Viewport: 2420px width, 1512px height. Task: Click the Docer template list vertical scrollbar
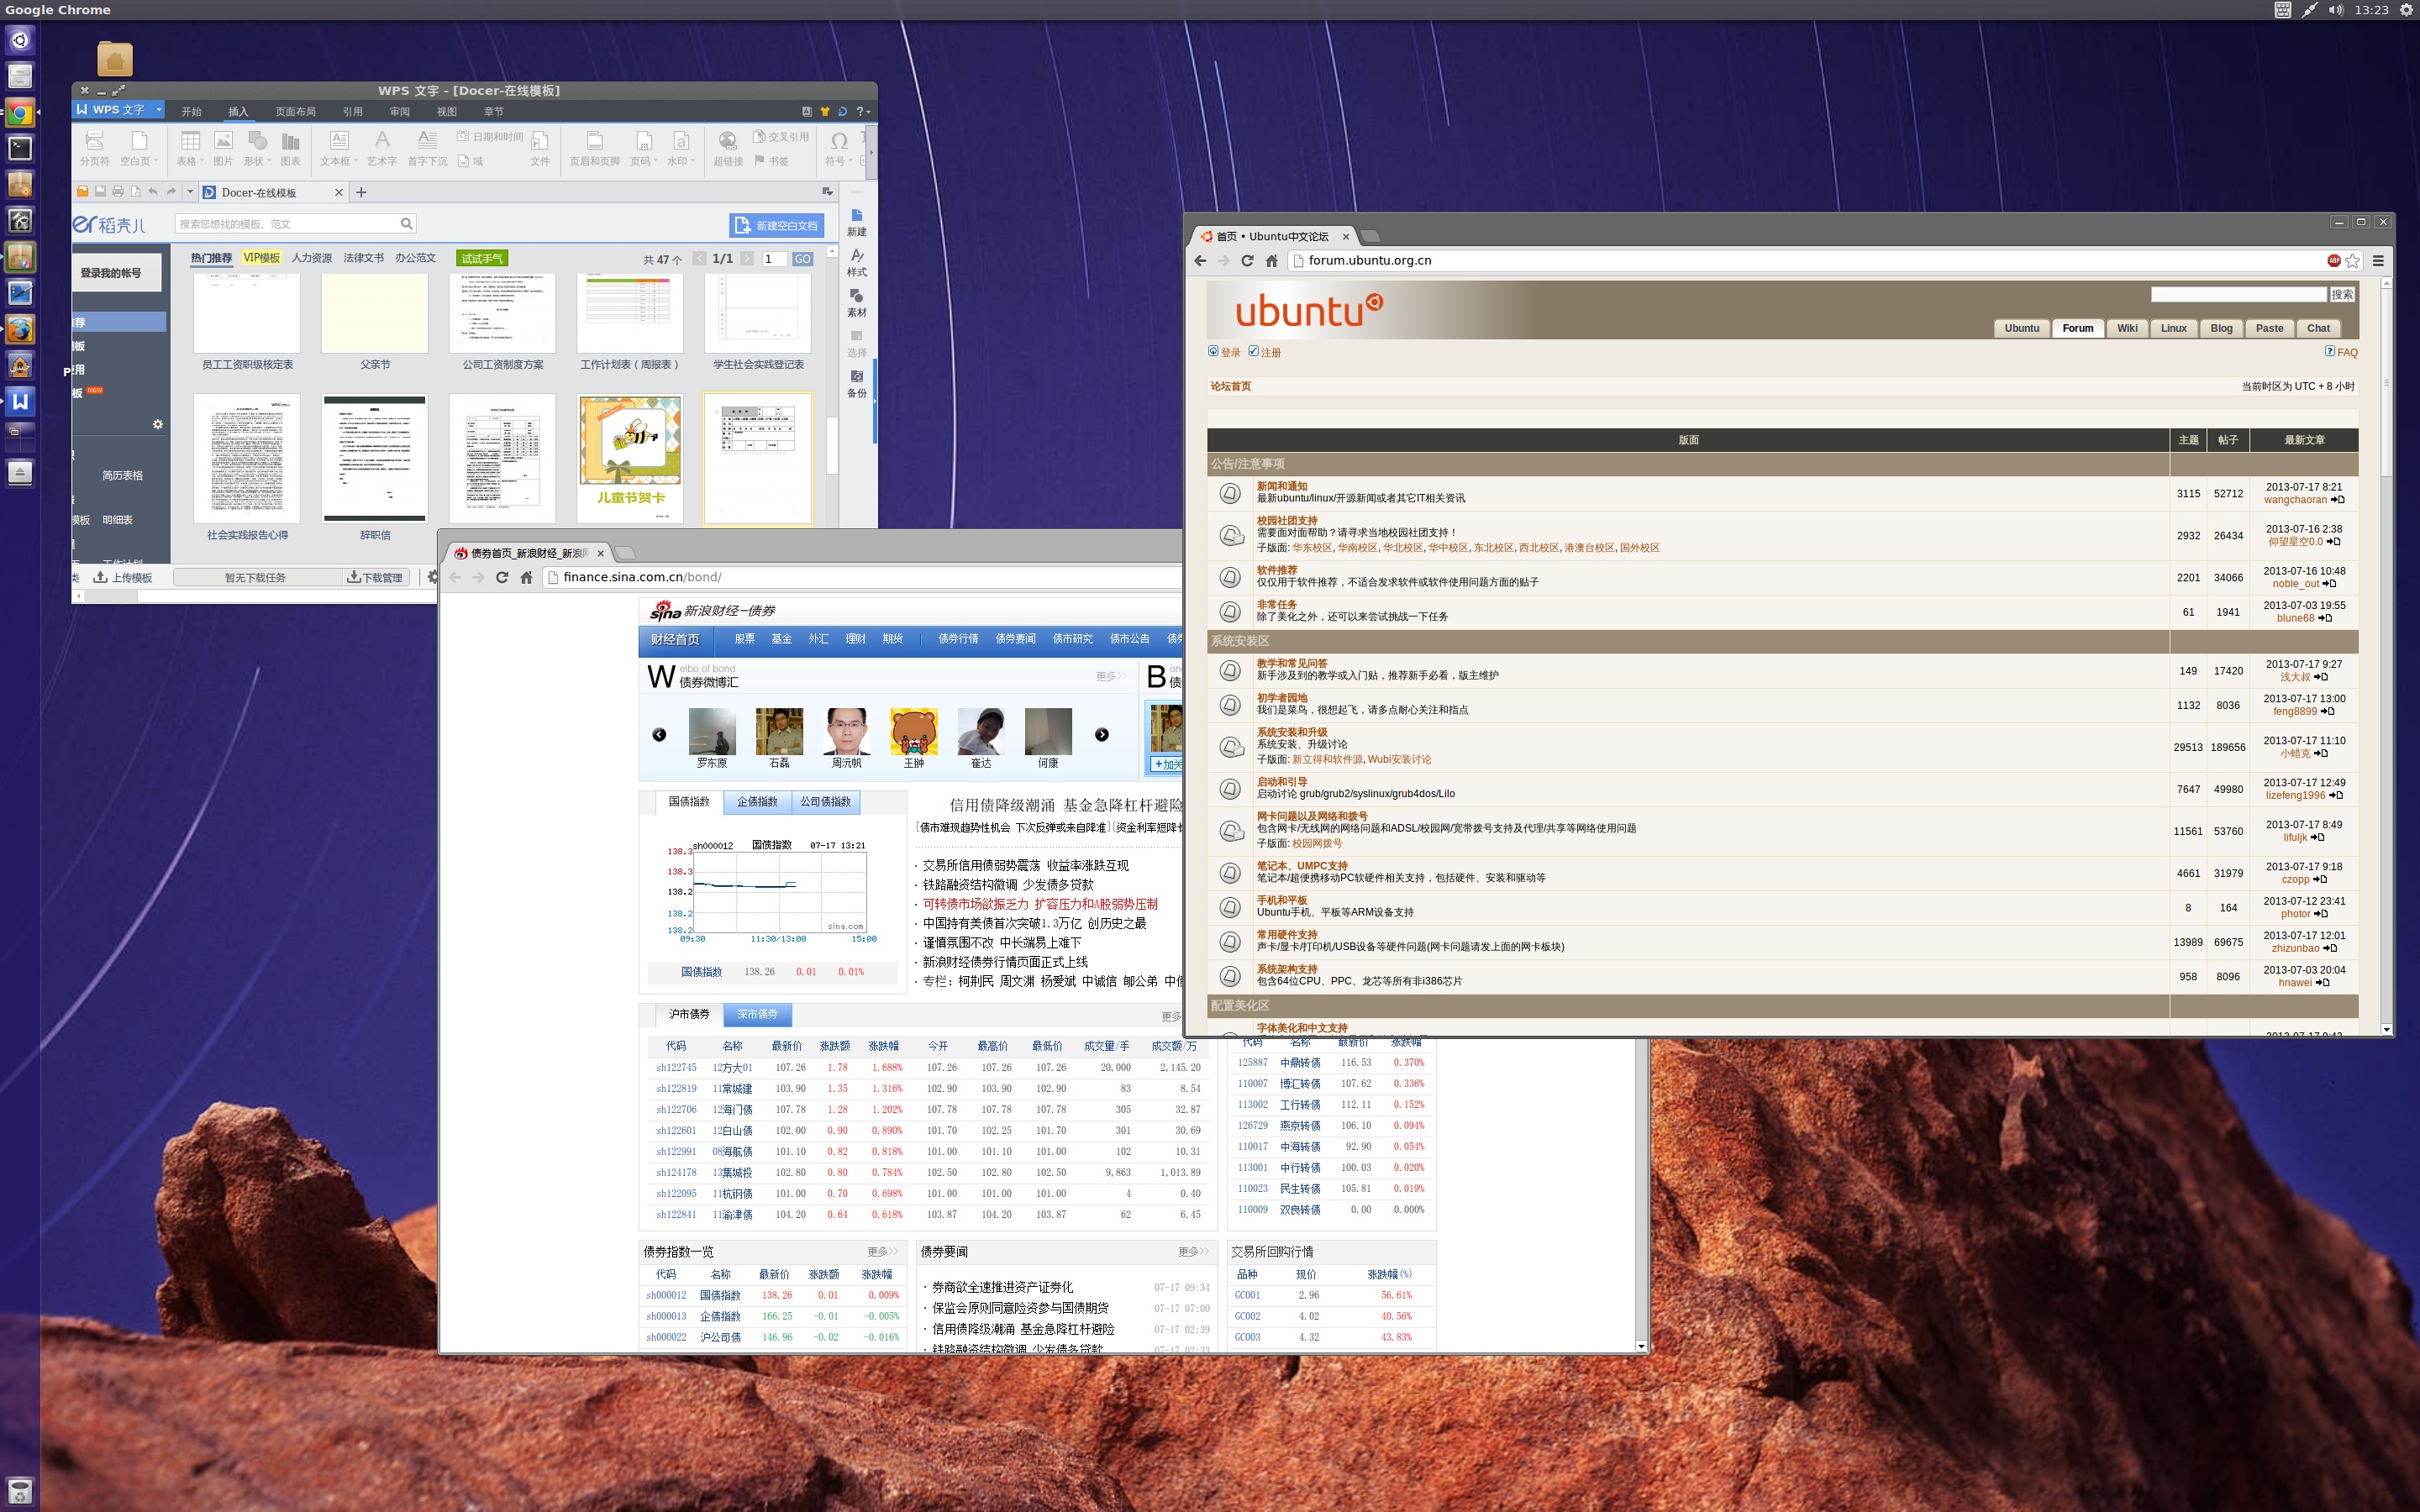(x=832, y=444)
